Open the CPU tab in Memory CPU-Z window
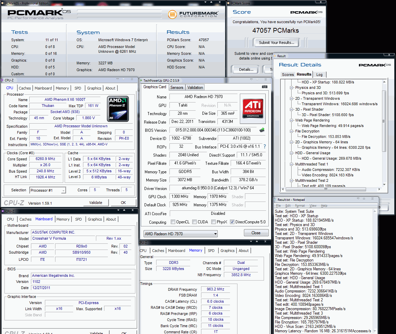Screen dimensions: 396x334 tap(143, 251)
